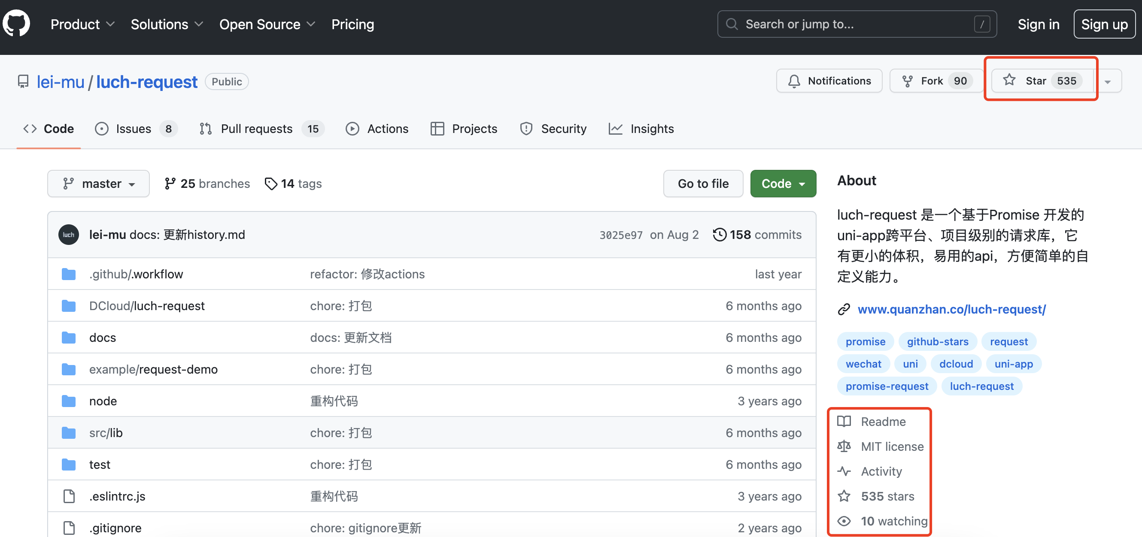This screenshot has height=537, width=1142.
Task: Click the Sign up button
Action: tap(1104, 24)
